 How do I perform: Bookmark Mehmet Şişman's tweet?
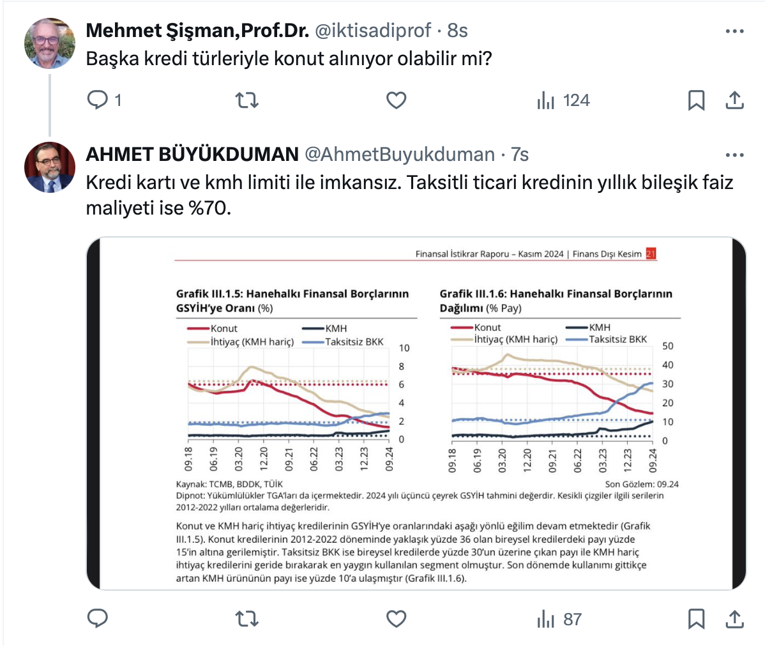(x=696, y=100)
